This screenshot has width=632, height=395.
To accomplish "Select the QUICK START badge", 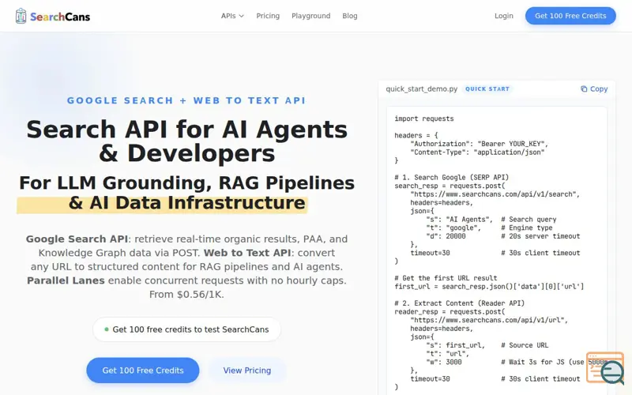I will 487,88.
